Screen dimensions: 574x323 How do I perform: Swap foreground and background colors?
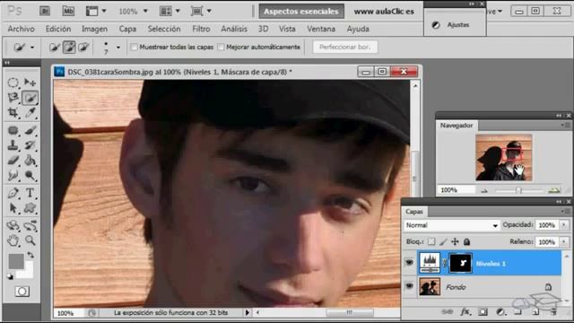[30, 255]
